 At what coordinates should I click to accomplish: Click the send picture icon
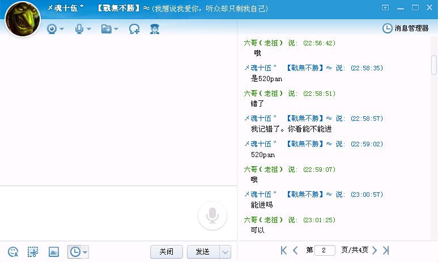pyautogui.click(x=54, y=252)
